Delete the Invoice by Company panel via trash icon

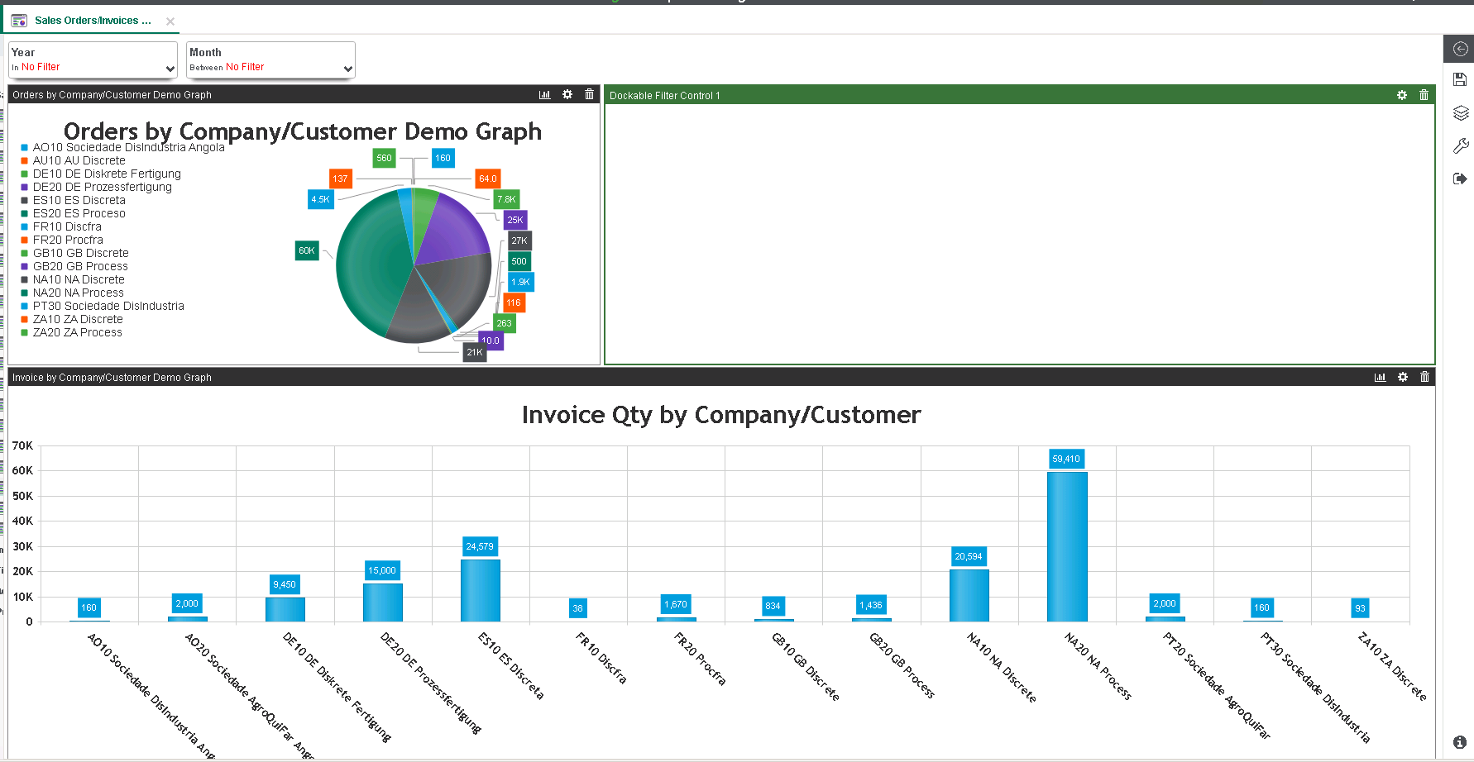click(x=1424, y=377)
